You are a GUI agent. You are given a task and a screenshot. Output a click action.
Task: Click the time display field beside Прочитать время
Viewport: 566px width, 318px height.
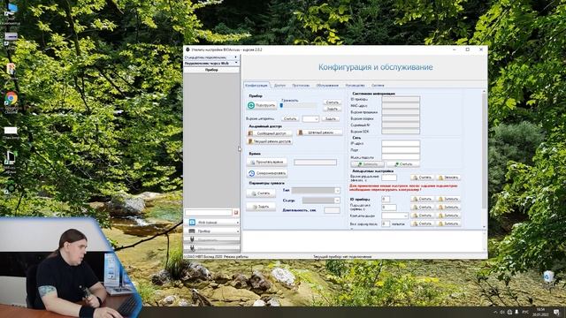(315, 163)
